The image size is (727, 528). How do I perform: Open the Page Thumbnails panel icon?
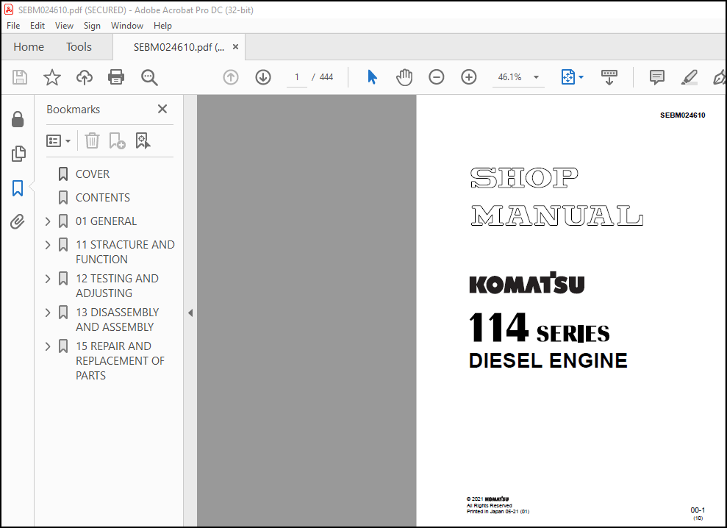(18, 154)
